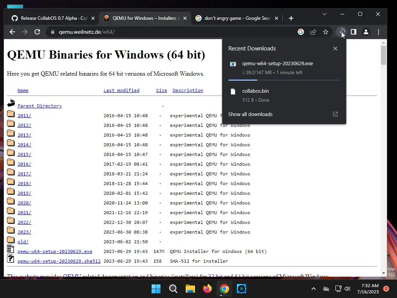This screenshot has width=397, height=298.
Task: Open the Chrome profile avatar
Action: (366, 32)
